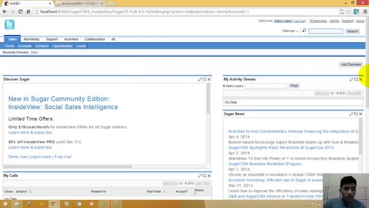
Task: Refresh the Sugar News dashlet
Action: tap(356, 114)
